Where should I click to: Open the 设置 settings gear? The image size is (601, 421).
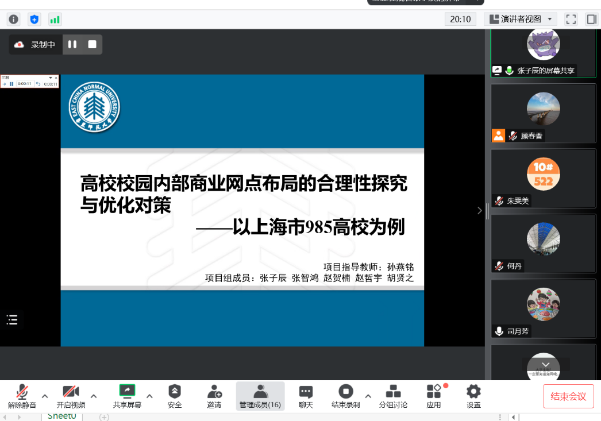tap(473, 396)
